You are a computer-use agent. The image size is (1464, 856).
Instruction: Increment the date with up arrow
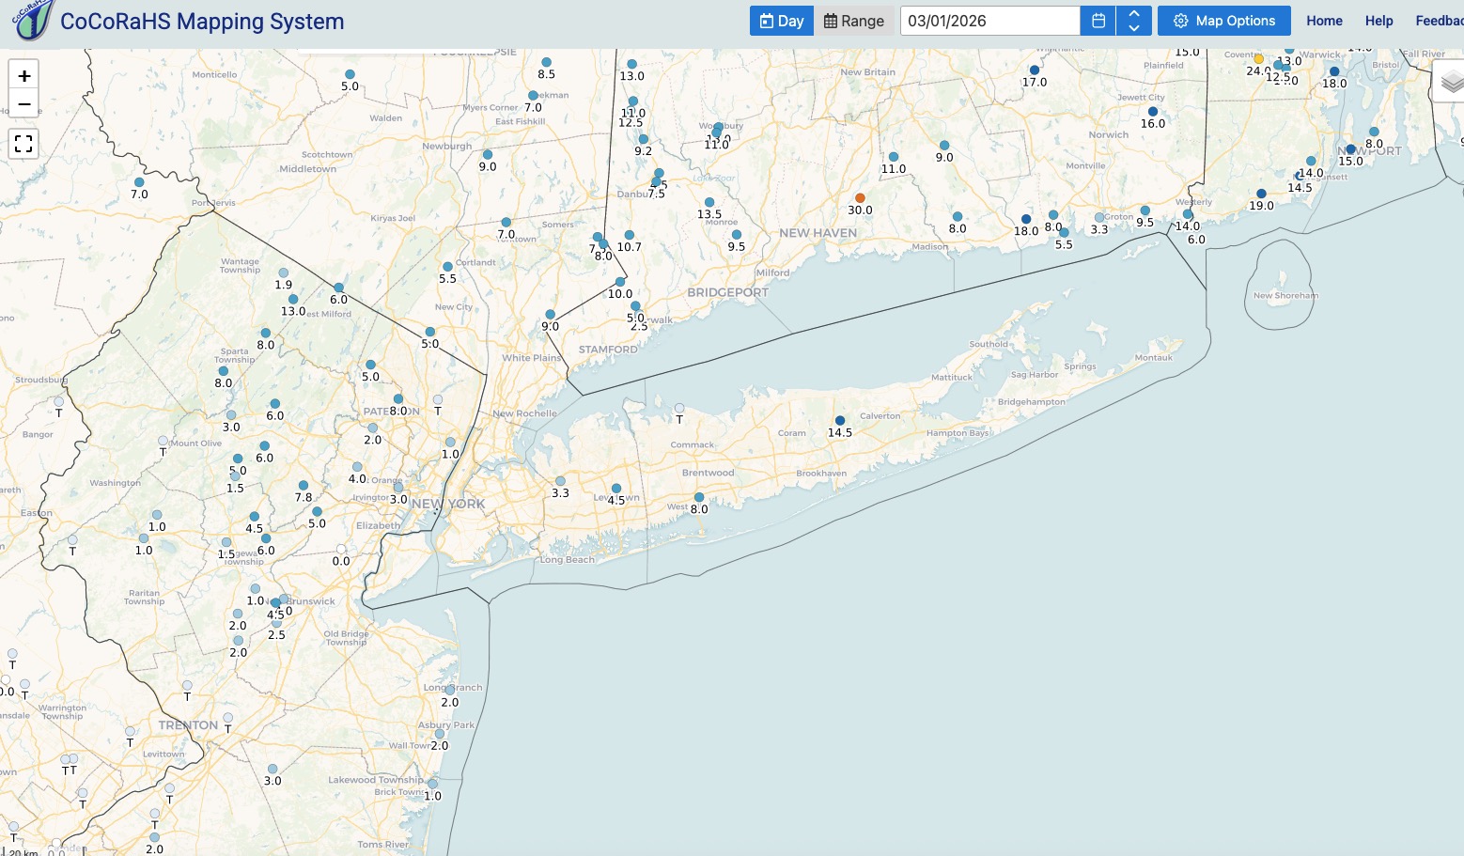click(1134, 14)
